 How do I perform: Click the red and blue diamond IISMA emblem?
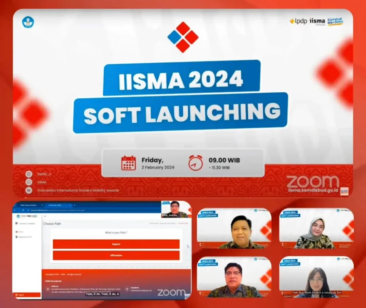(x=183, y=37)
